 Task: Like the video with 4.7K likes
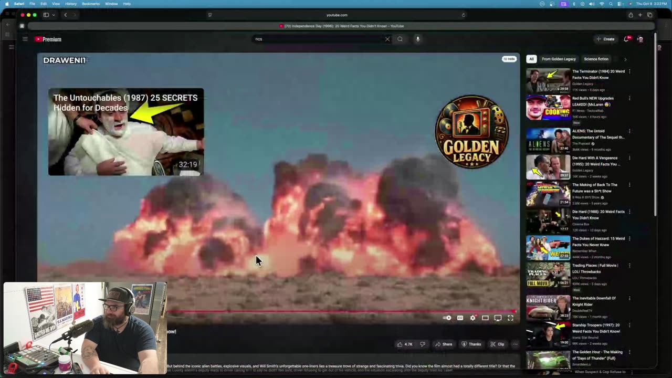coord(405,344)
